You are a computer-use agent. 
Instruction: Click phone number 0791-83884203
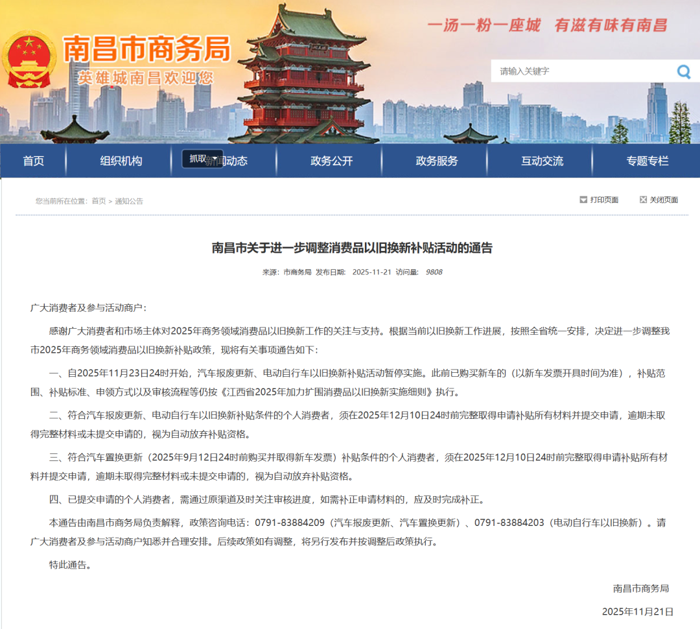coord(509,523)
